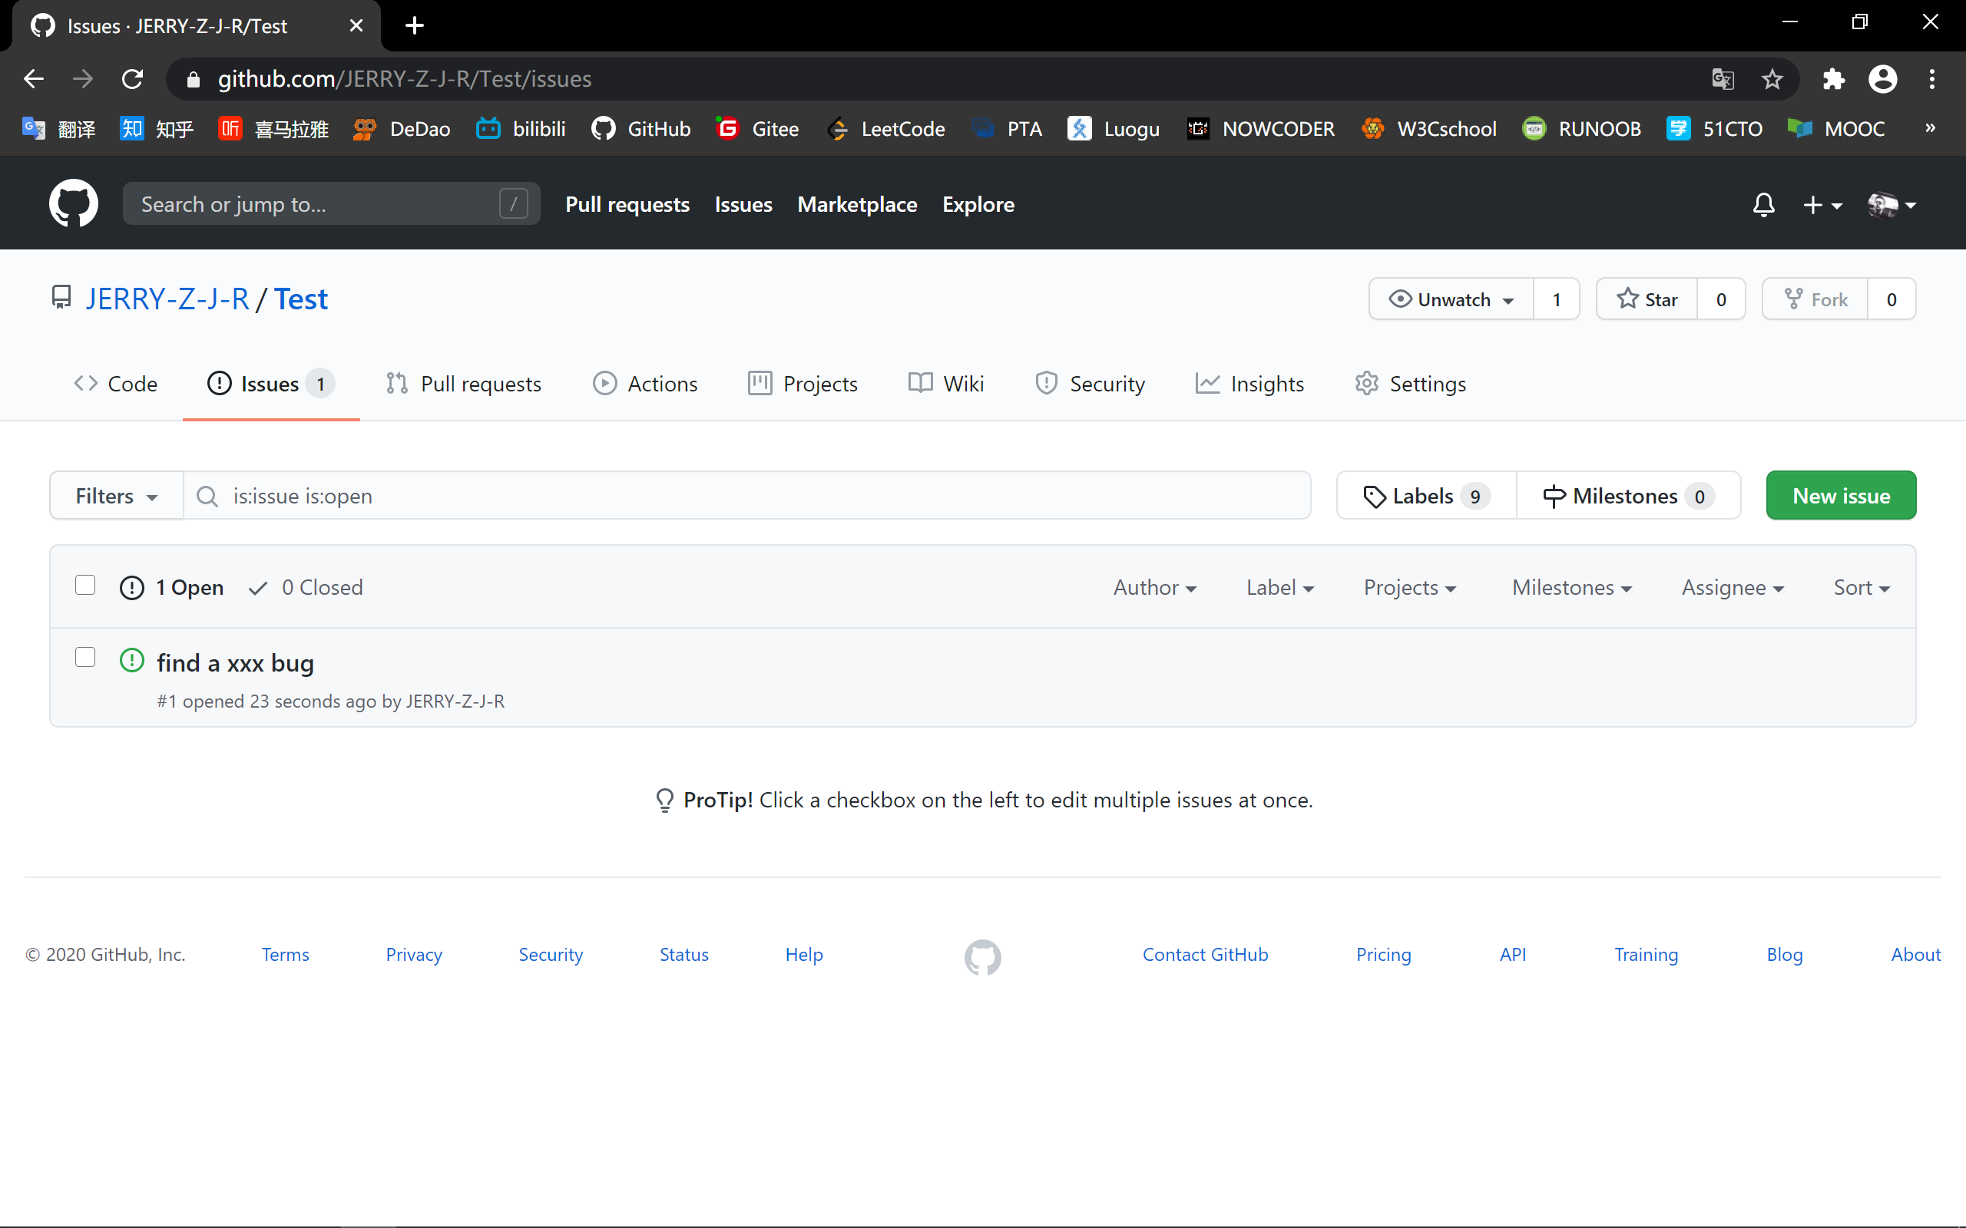The image size is (1966, 1228).
Task: Click the green New issue button
Action: coord(1840,496)
